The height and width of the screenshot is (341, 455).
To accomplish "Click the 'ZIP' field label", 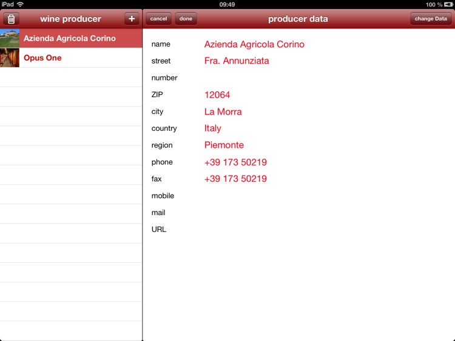I will pyautogui.click(x=157, y=94).
